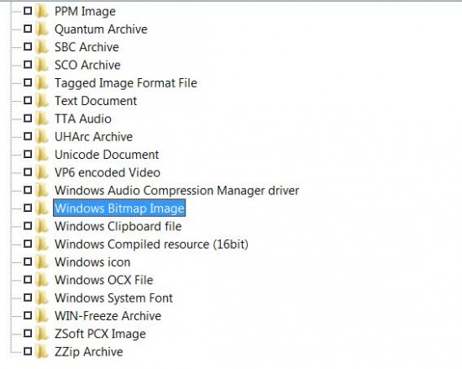Select the Windows OCX File label
The width and height of the screenshot is (462, 369).
point(104,280)
